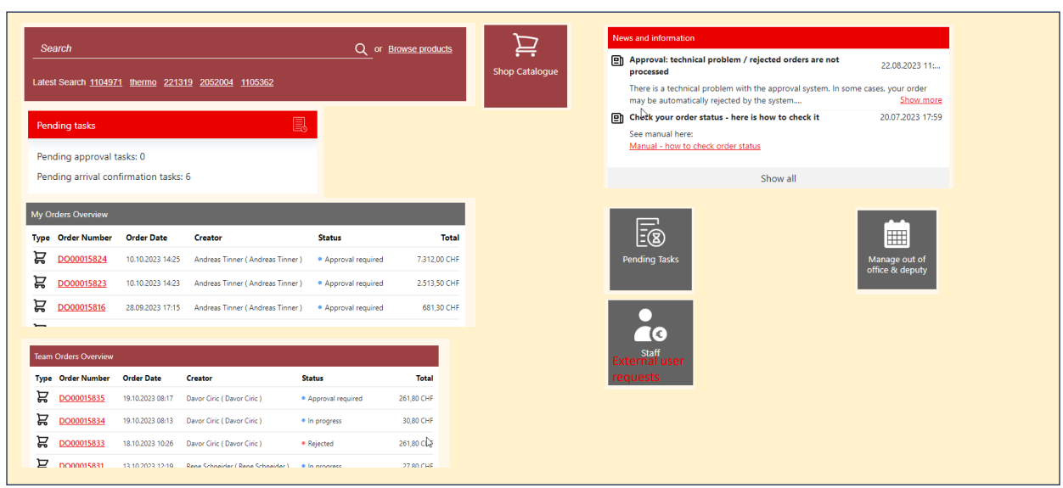Click news icon for check order status
The image size is (1063, 488).
617,118
